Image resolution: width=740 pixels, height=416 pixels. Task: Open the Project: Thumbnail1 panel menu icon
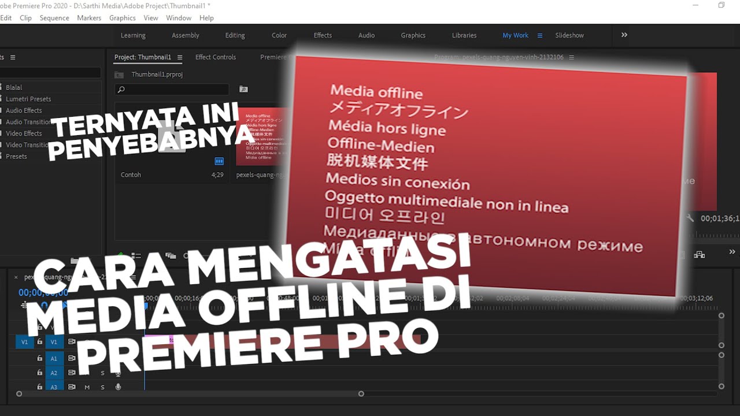click(x=180, y=57)
